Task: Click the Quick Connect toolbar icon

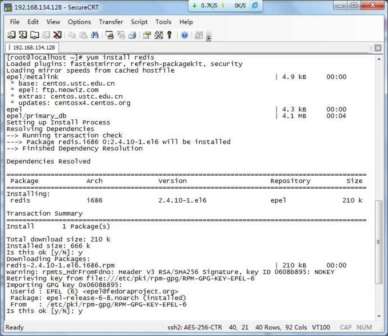Action: click(x=23, y=35)
